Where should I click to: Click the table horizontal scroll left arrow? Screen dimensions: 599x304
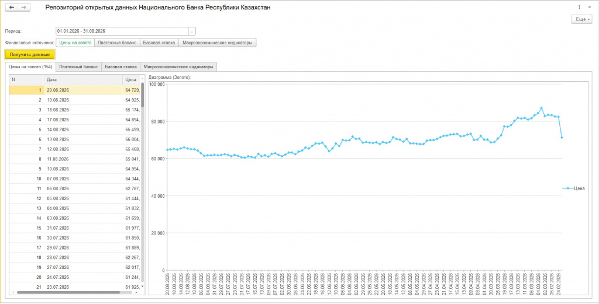pyautogui.click(x=13, y=292)
